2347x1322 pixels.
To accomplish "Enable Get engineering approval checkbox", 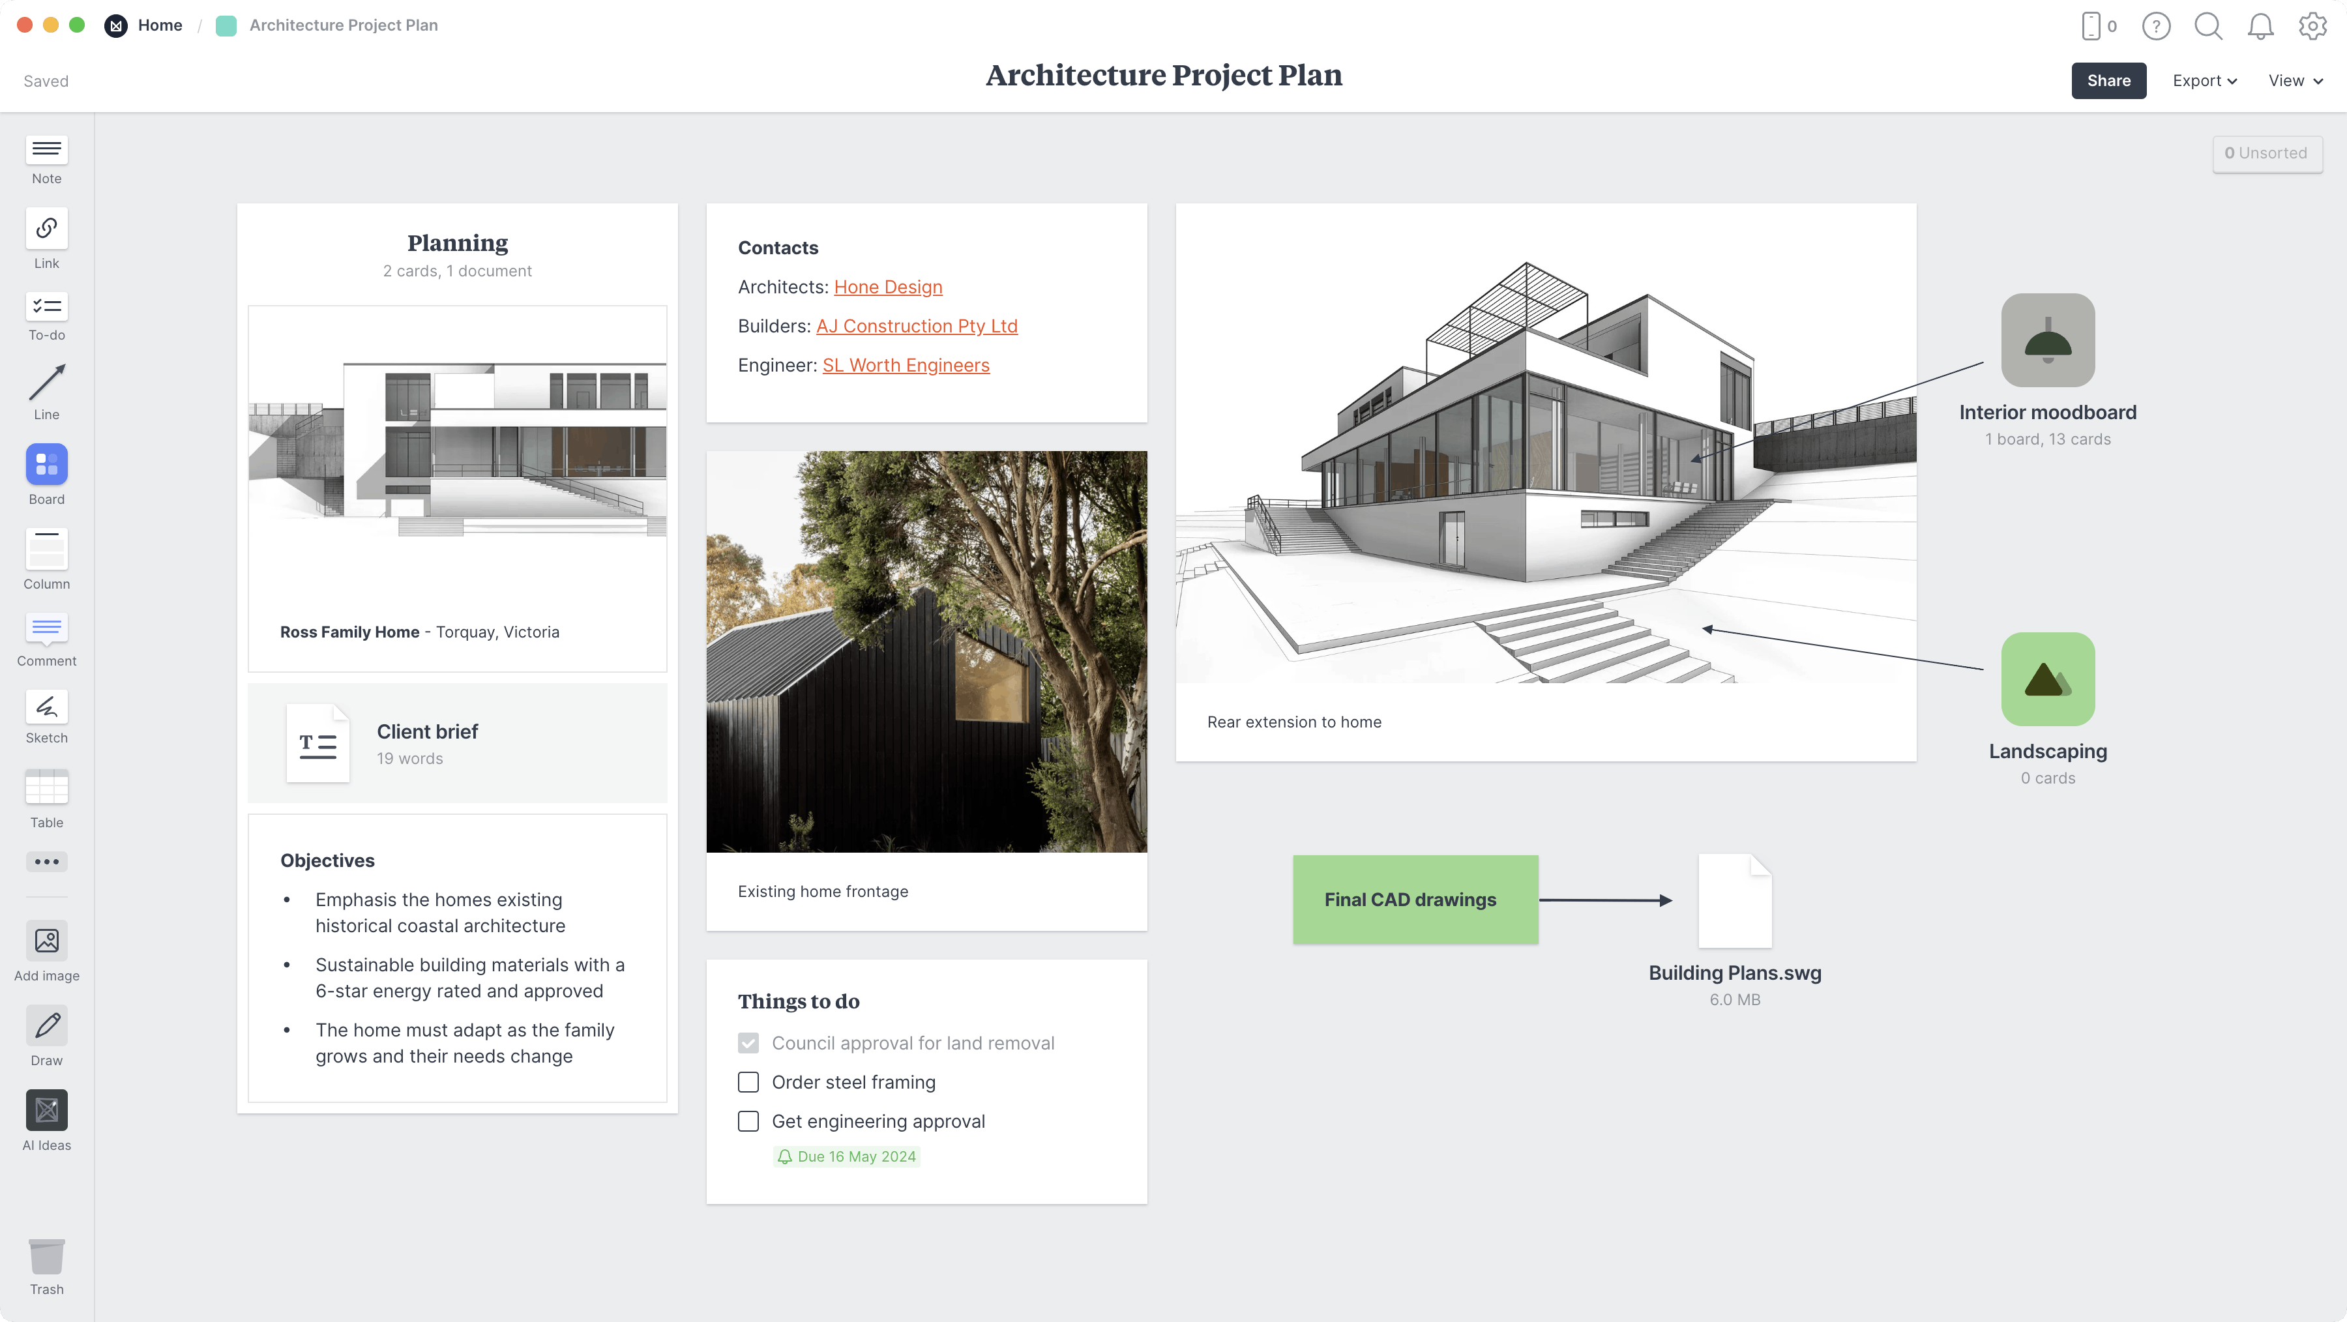I will pyautogui.click(x=748, y=1121).
